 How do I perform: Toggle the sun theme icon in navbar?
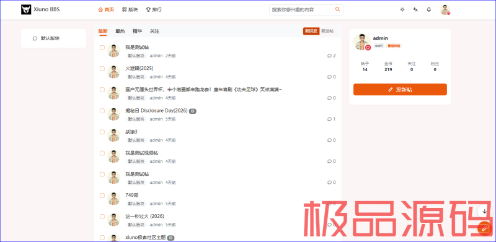(x=402, y=9)
